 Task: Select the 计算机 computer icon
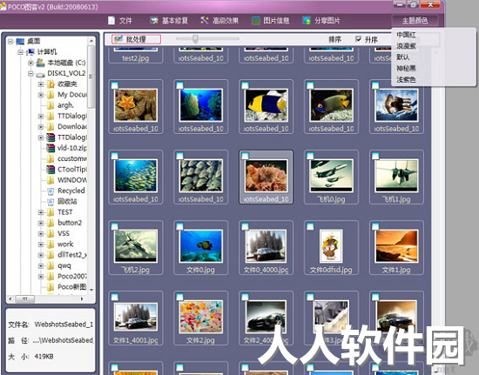30,52
